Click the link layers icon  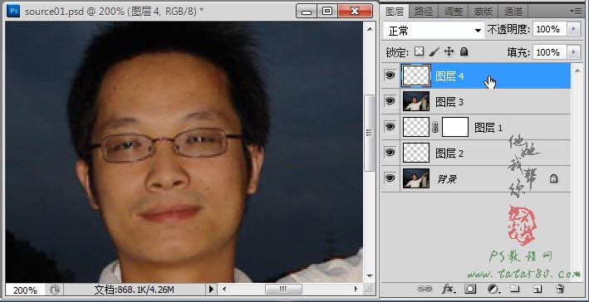(x=425, y=289)
